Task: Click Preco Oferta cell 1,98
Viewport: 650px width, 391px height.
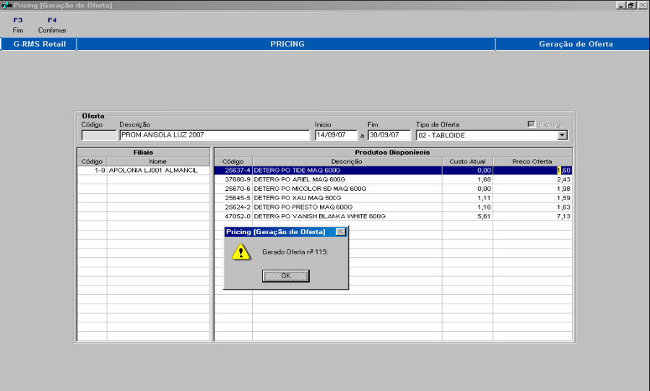Action: [533, 189]
